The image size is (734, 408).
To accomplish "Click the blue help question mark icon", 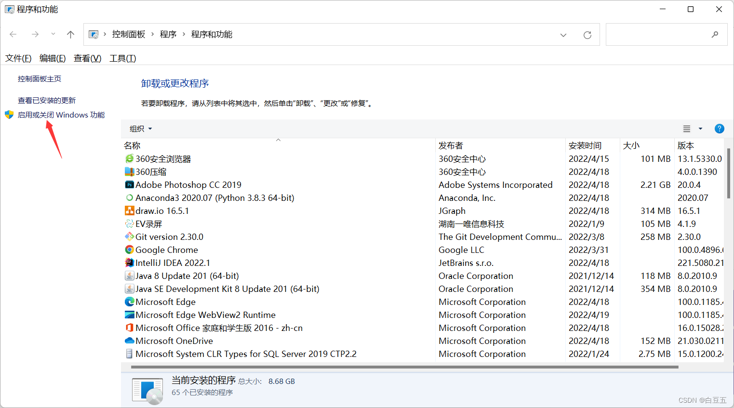I will coord(719,129).
